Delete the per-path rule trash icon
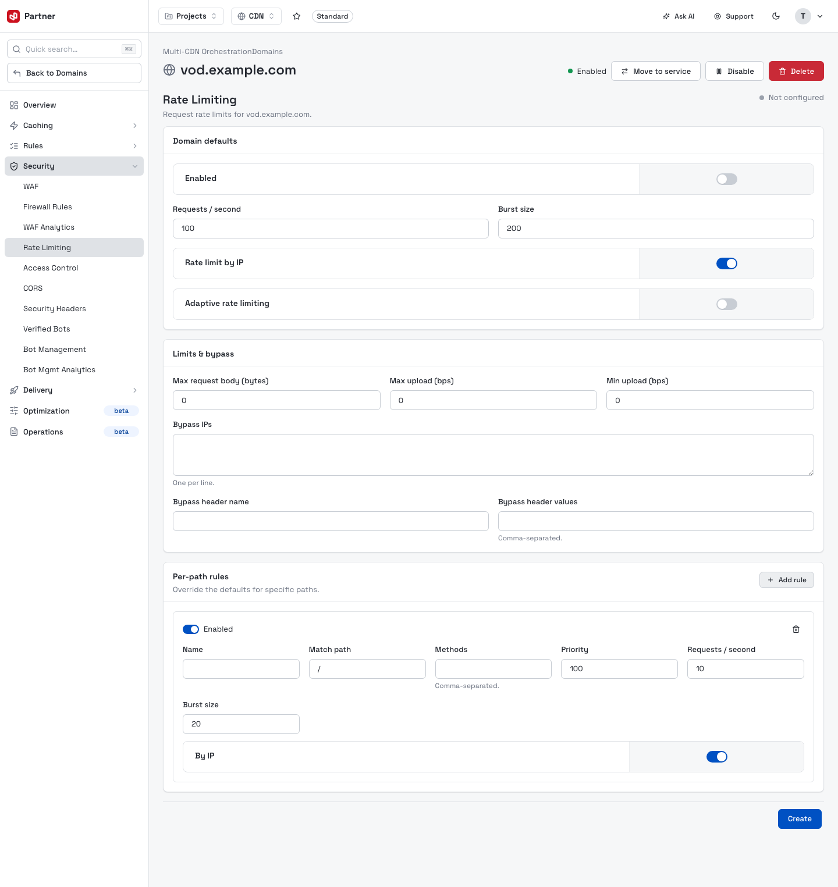This screenshot has width=838, height=887. pyautogui.click(x=796, y=629)
